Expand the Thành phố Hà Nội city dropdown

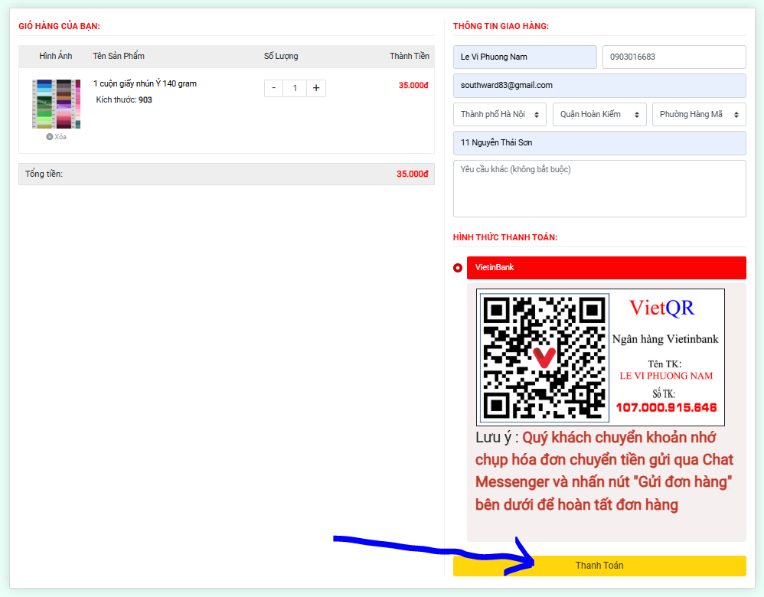click(500, 114)
